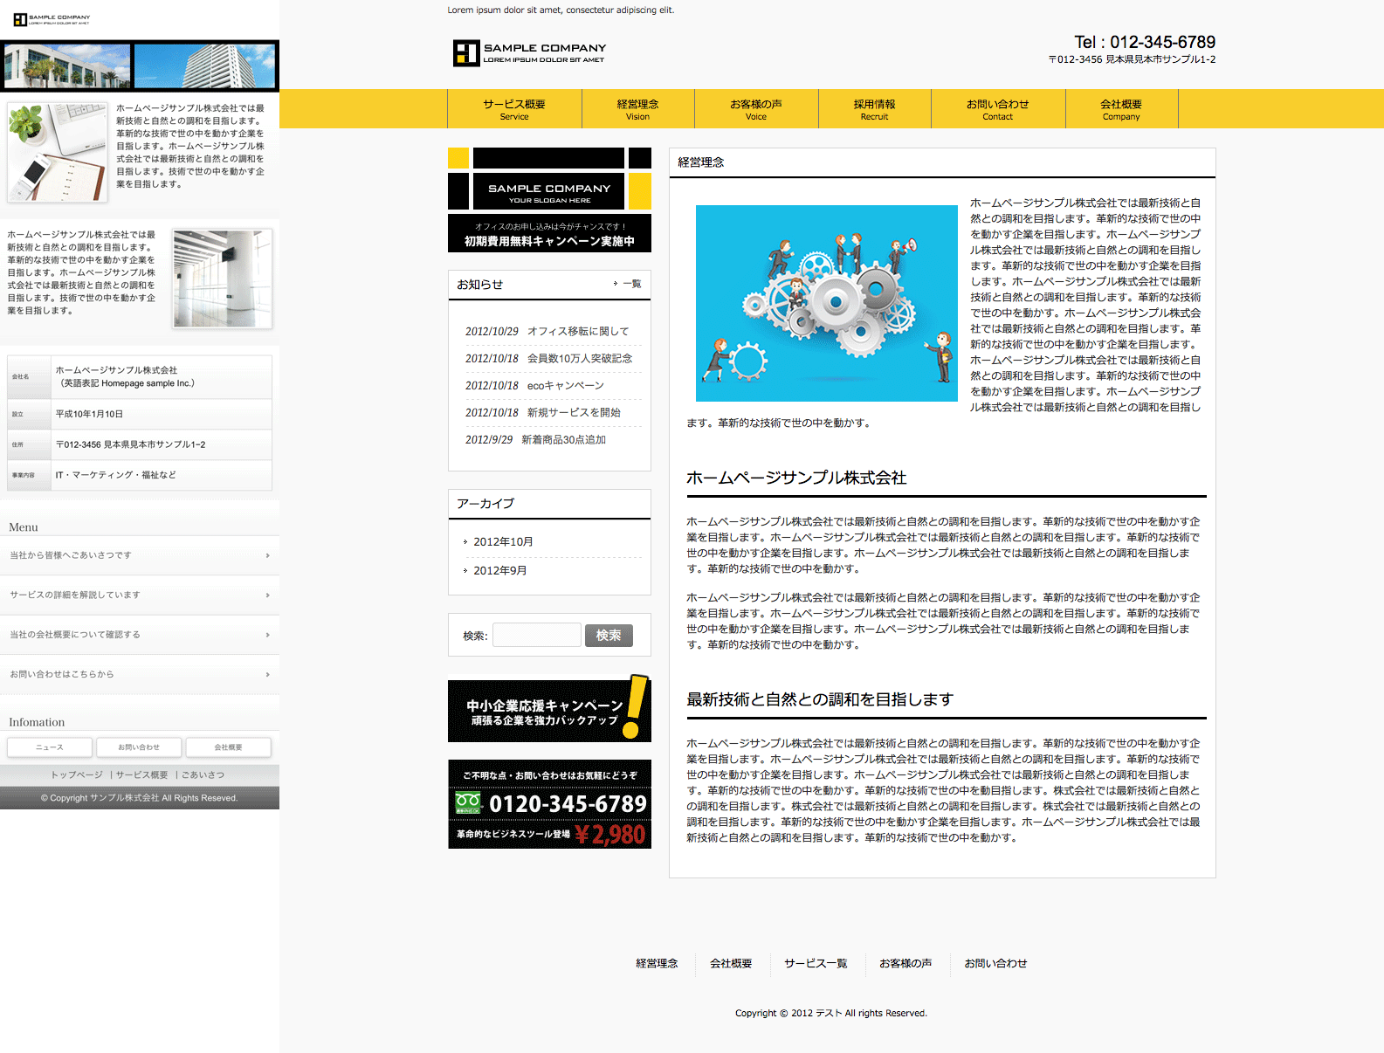The width and height of the screenshot is (1384, 1053).
Task: Click the ニュース button under Infomation
Action: [50, 747]
